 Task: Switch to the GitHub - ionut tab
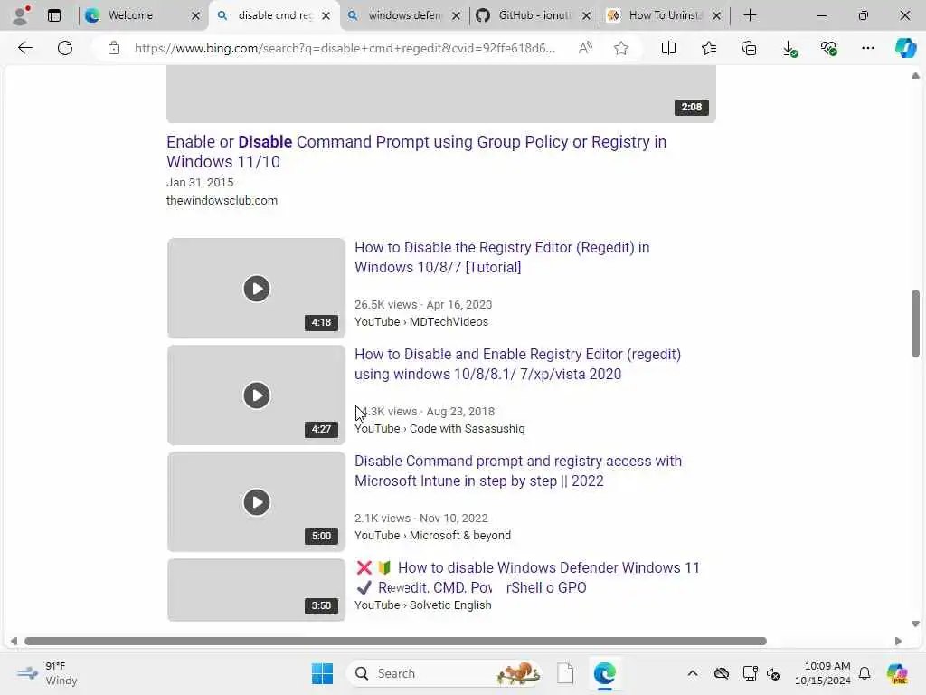point(534,15)
